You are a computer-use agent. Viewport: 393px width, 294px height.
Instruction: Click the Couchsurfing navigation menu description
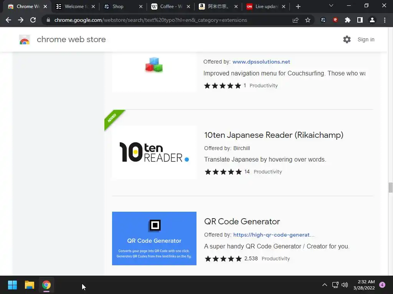click(284, 73)
